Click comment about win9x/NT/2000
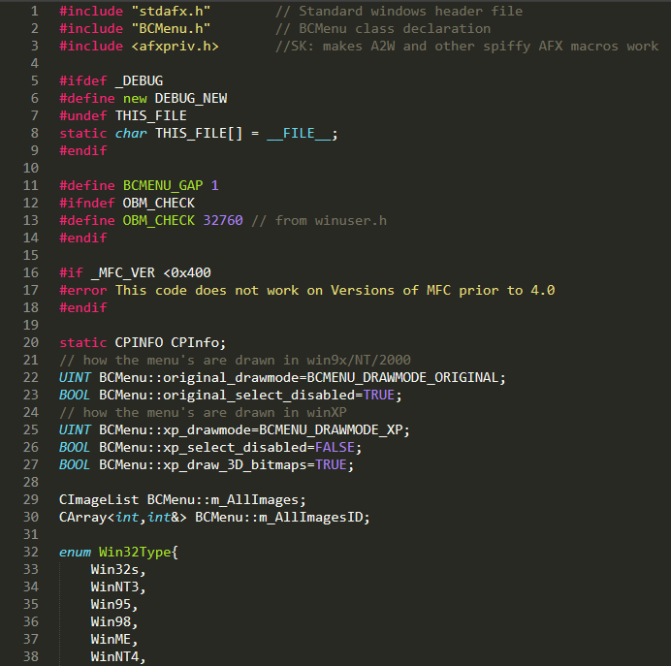Screen dimensions: 671x666 click(235, 361)
